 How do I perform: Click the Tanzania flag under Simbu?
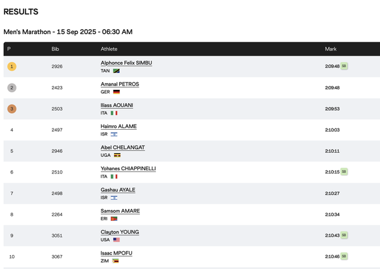click(x=117, y=71)
